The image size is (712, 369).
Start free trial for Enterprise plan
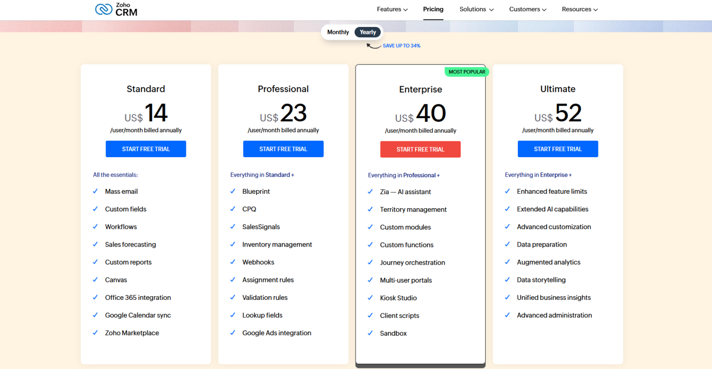click(x=420, y=149)
